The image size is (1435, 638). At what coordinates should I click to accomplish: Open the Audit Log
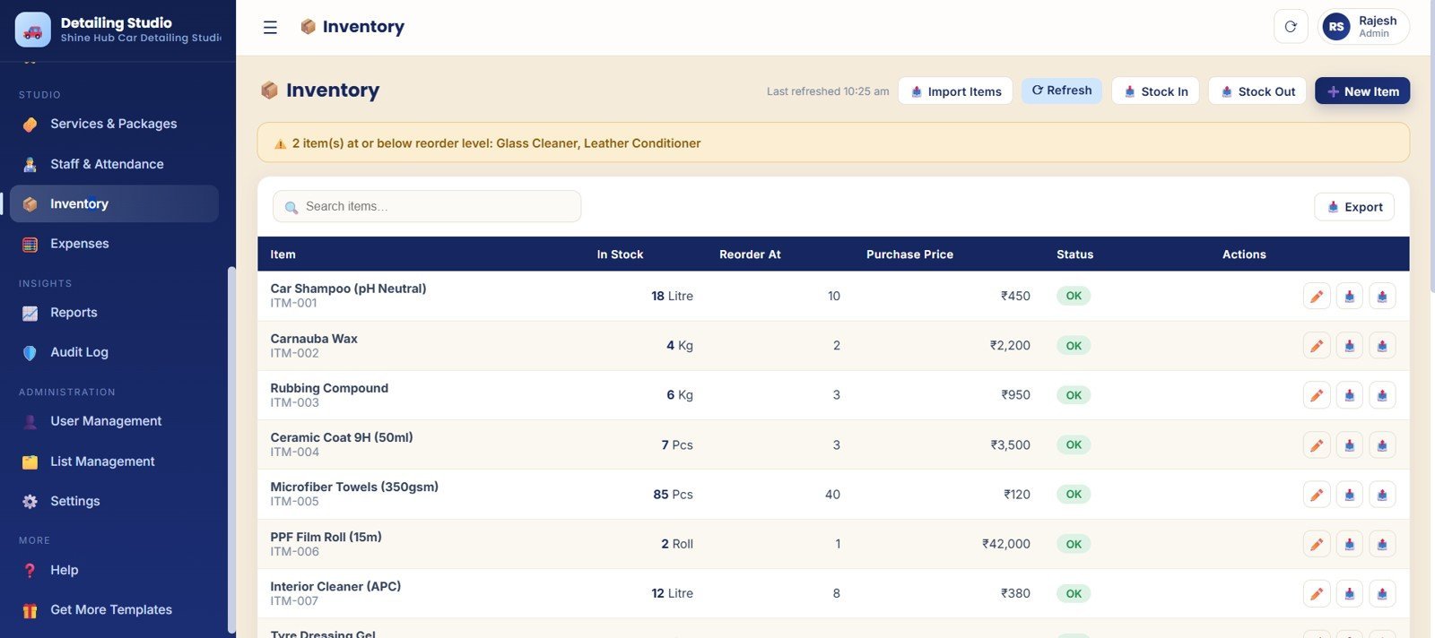(x=114, y=352)
